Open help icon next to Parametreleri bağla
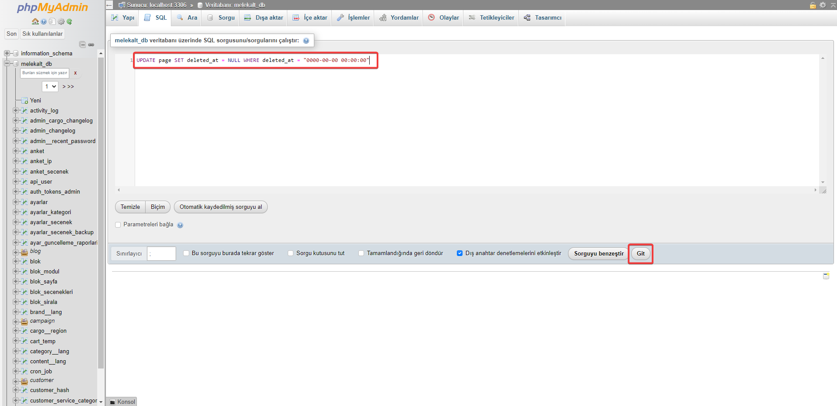This screenshot has height=406, width=837. (x=180, y=225)
